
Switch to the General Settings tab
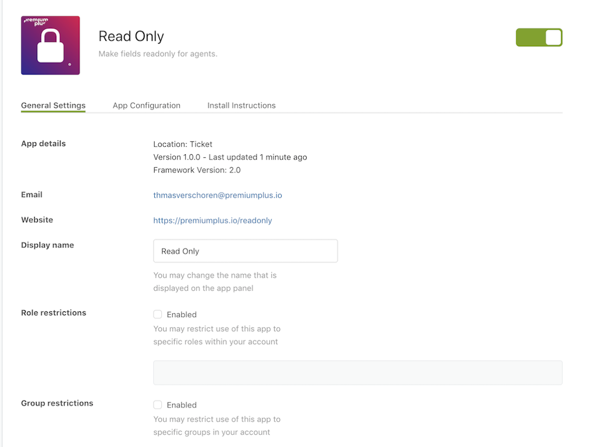tap(53, 105)
